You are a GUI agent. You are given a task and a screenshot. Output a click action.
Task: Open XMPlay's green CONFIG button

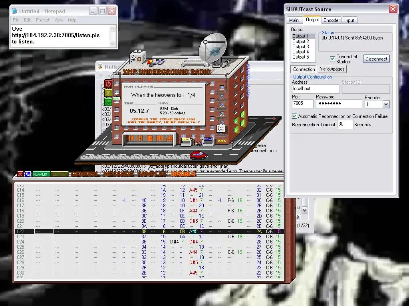[108, 102]
